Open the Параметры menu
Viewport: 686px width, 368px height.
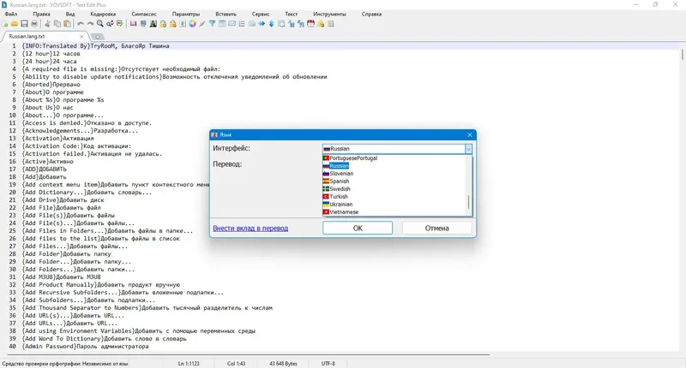(x=186, y=14)
